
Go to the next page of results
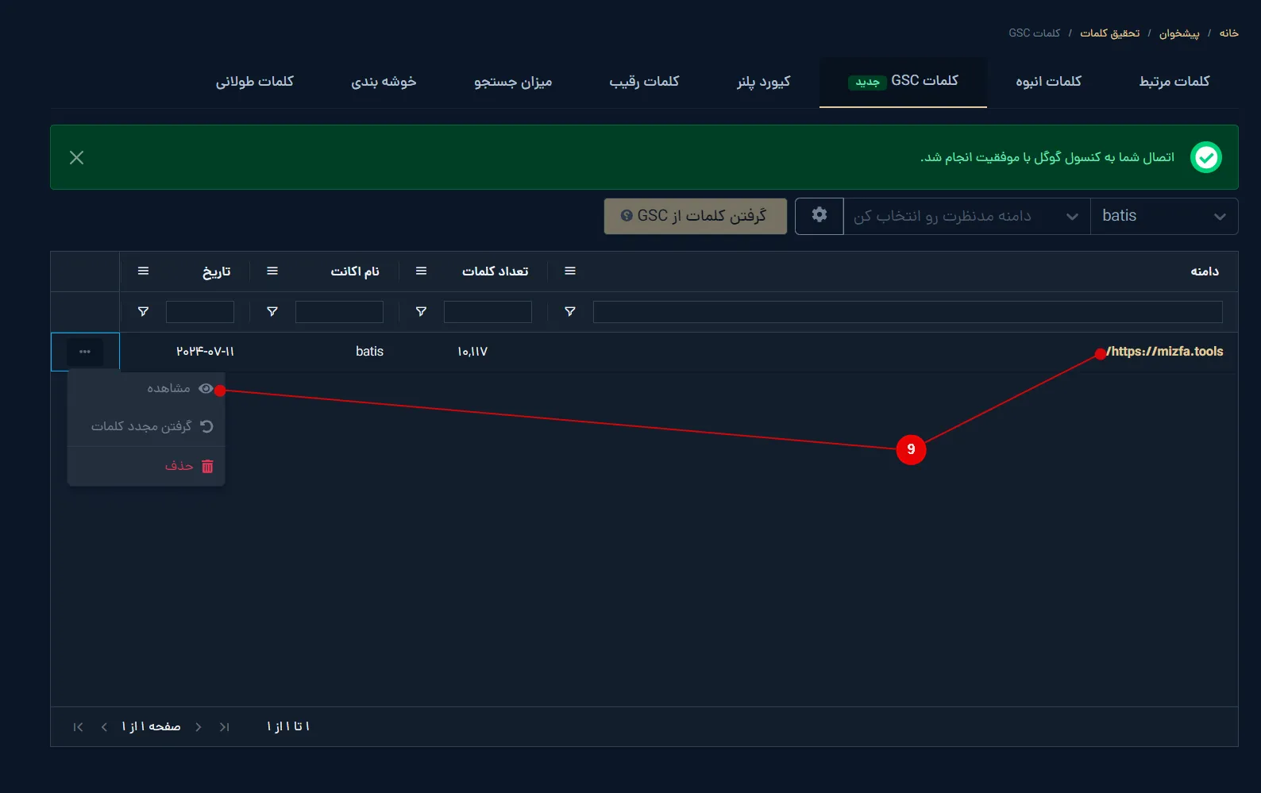tap(199, 727)
